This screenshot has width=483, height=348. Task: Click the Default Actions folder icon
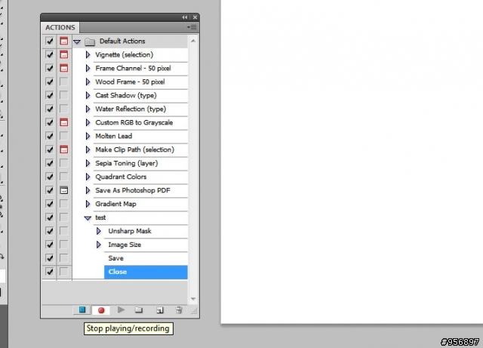click(90, 42)
